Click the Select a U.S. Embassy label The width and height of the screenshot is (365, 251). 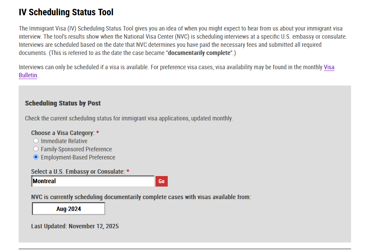[x=77, y=172]
